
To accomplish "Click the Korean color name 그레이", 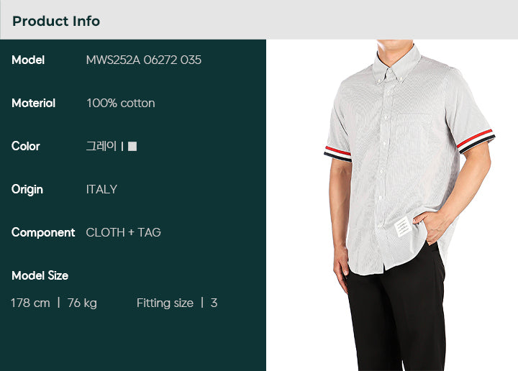I will pyautogui.click(x=101, y=146).
